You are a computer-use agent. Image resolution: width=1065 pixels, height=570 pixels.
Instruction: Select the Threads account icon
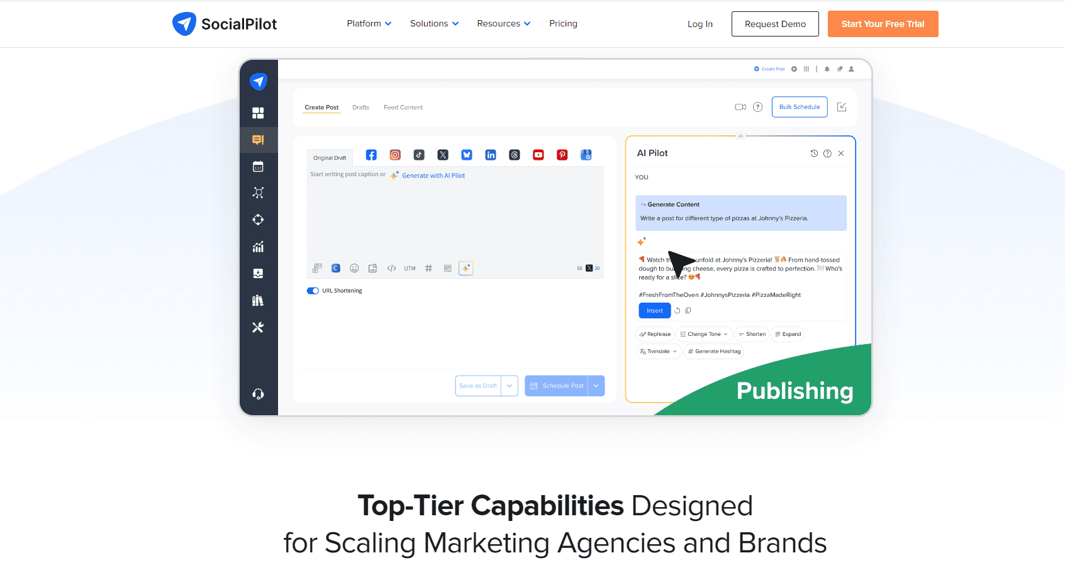coord(515,155)
